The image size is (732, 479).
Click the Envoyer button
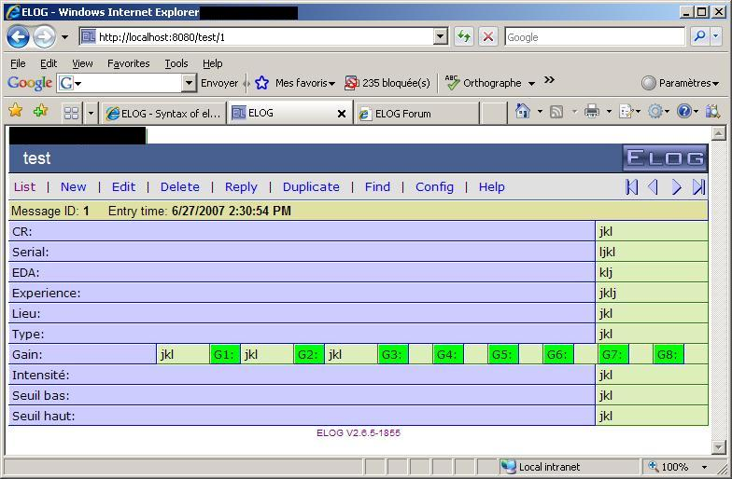click(x=219, y=83)
